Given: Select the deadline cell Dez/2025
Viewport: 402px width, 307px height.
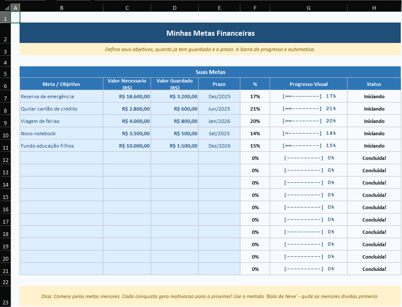Looking at the screenshot, I should [x=219, y=97].
